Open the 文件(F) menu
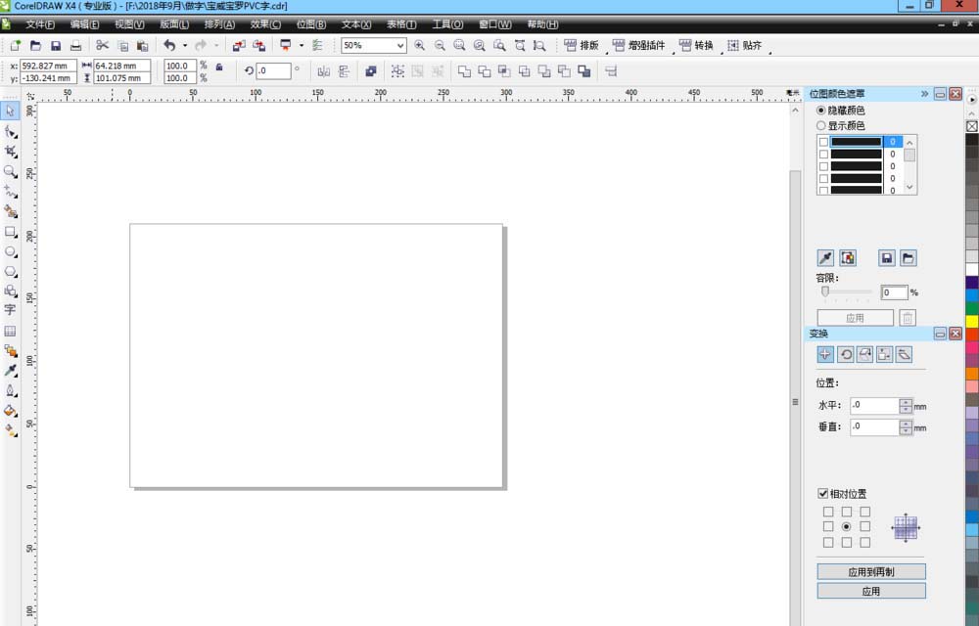Viewport: 979px width, 626px height. (x=40, y=24)
